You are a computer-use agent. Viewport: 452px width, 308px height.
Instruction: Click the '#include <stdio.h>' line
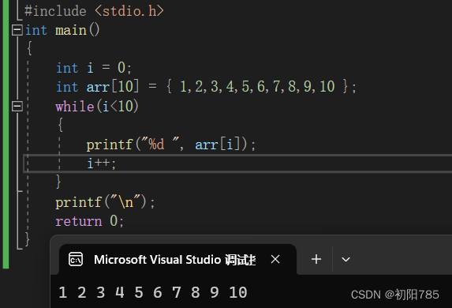point(94,11)
